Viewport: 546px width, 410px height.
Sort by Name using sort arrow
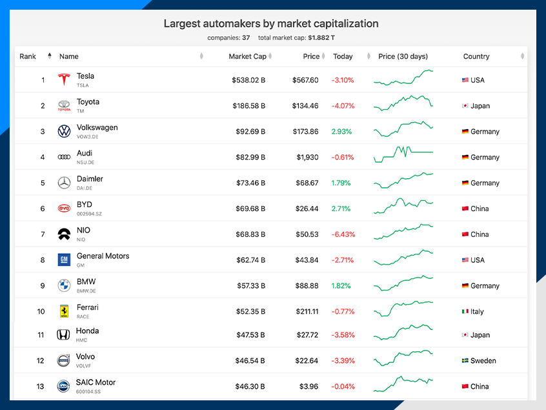(201, 56)
